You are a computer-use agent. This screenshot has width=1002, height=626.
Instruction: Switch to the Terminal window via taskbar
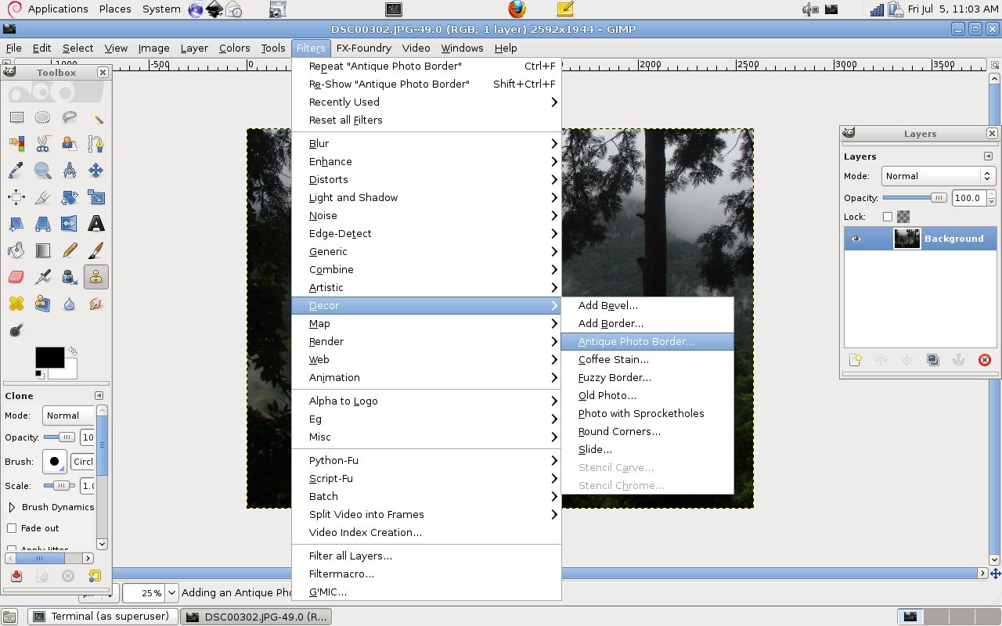(102, 616)
